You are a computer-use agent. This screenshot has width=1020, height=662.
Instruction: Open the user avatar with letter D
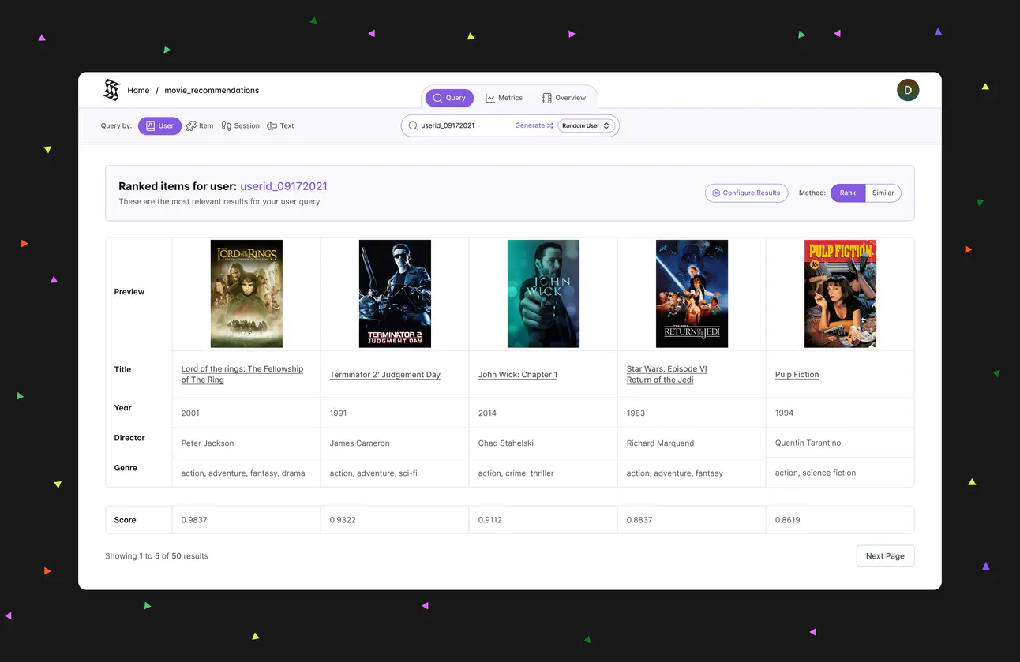908,90
